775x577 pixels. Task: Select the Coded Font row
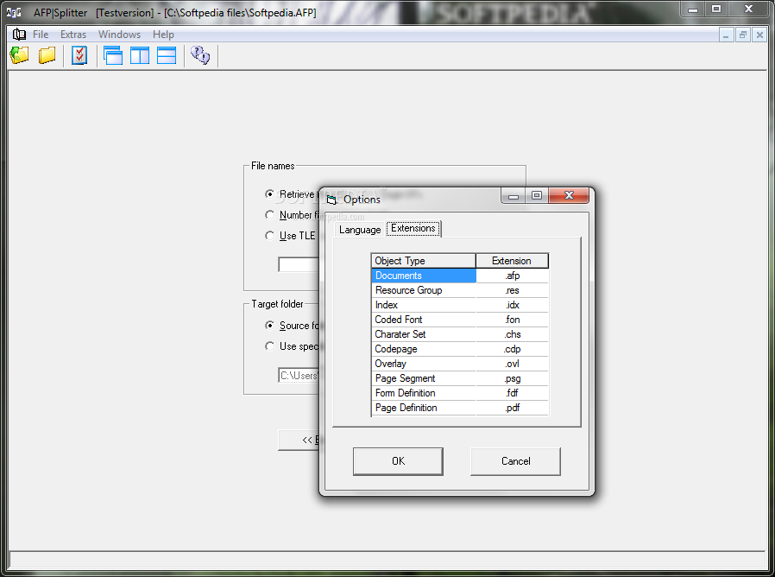(x=424, y=320)
